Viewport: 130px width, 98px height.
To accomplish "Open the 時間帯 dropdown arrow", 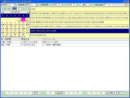I will coord(36,5).
